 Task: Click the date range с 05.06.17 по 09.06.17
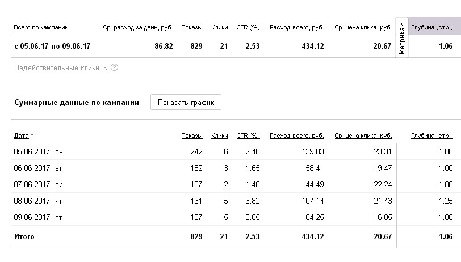pyautogui.click(x=52, y=47)
